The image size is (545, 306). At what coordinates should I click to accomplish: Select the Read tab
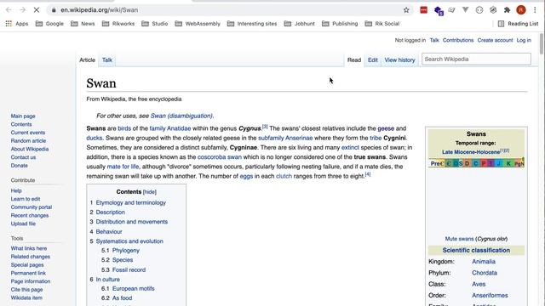point(354,60)
